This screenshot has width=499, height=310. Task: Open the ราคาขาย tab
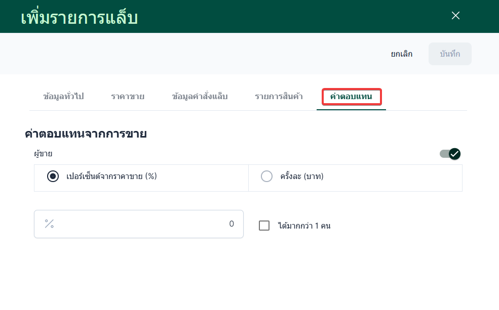[x=128, y=96]
